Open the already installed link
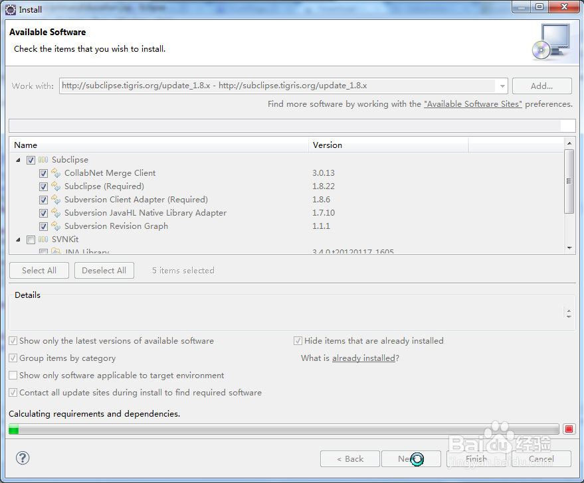Screen dimensions: 584x483 363,358
